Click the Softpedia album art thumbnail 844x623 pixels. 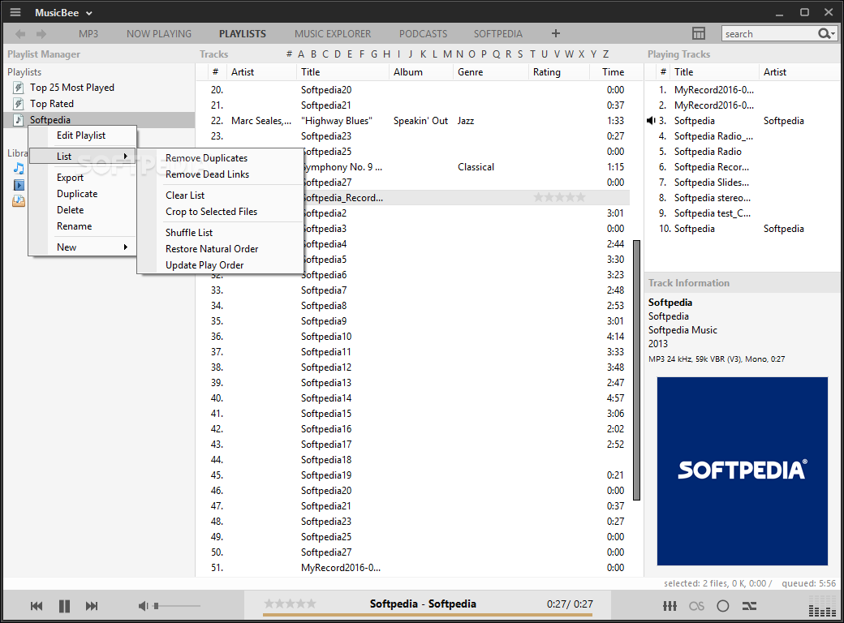[x=742, y=470]
